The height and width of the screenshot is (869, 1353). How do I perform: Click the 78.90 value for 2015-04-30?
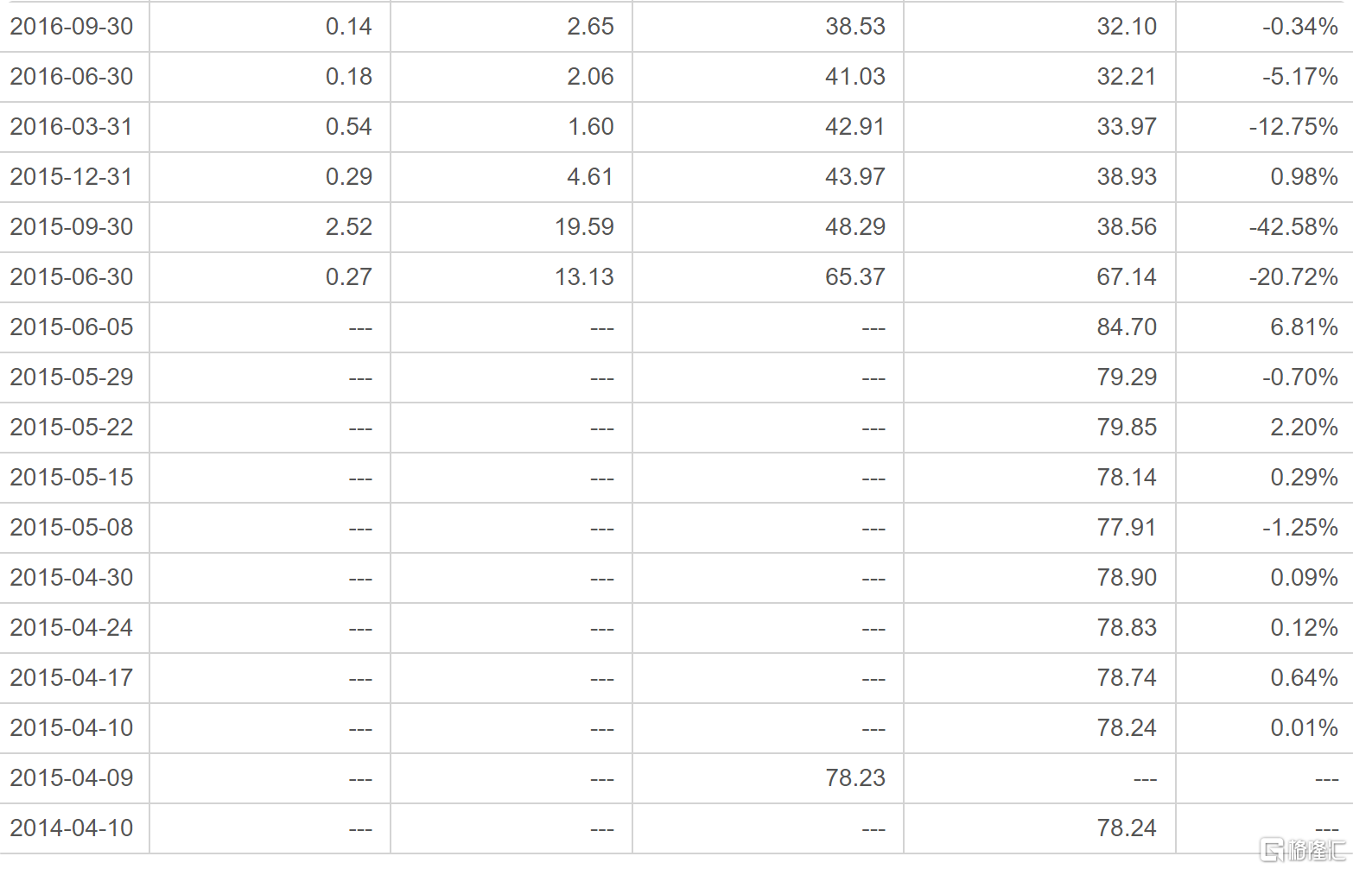tap(1127, 578)
